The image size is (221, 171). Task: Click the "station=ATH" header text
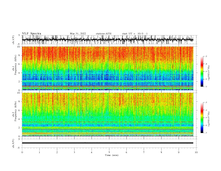[104, 34]
